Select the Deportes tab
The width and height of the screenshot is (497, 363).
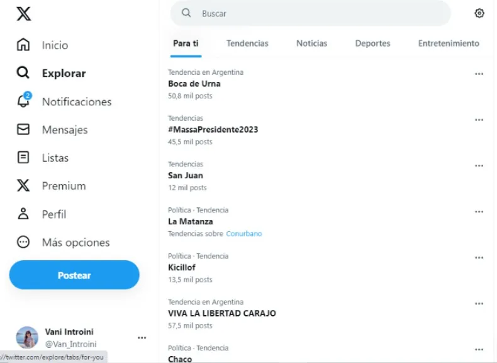coord(372,43)
